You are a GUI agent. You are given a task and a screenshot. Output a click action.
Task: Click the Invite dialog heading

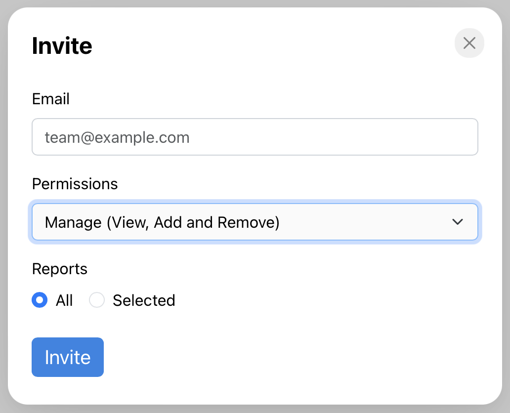[x=62, y=46]
